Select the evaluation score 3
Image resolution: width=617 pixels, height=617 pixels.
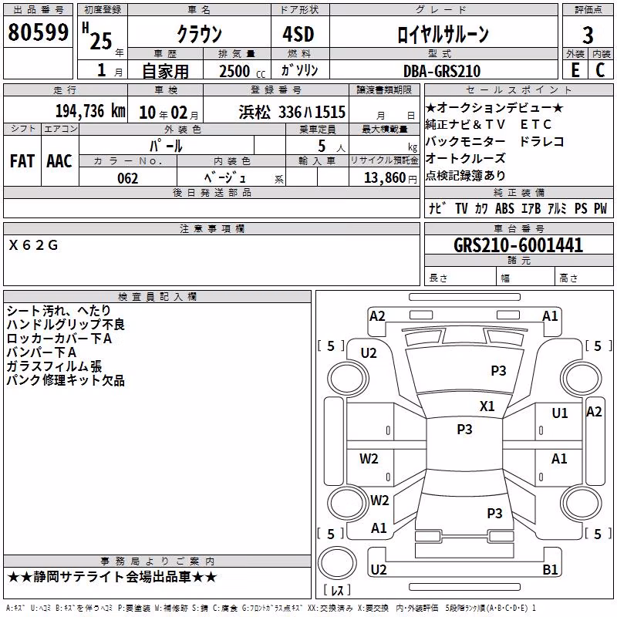click(588, 35)
